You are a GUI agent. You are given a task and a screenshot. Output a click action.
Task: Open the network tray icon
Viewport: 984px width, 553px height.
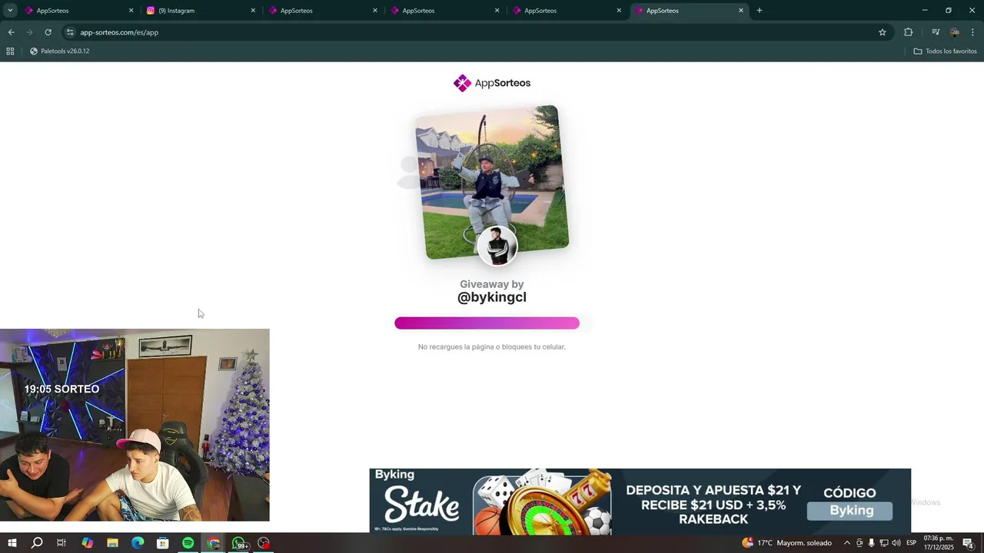[884, 543]
